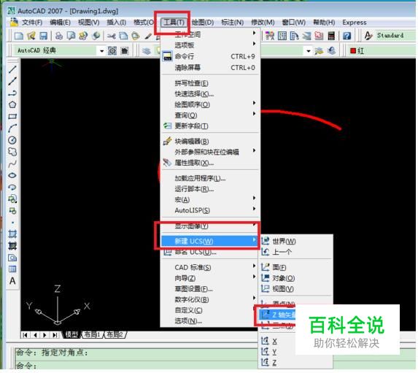Click the last-tab navigation arrow
The width and height of the screenshot is (418, 373).
55,335
